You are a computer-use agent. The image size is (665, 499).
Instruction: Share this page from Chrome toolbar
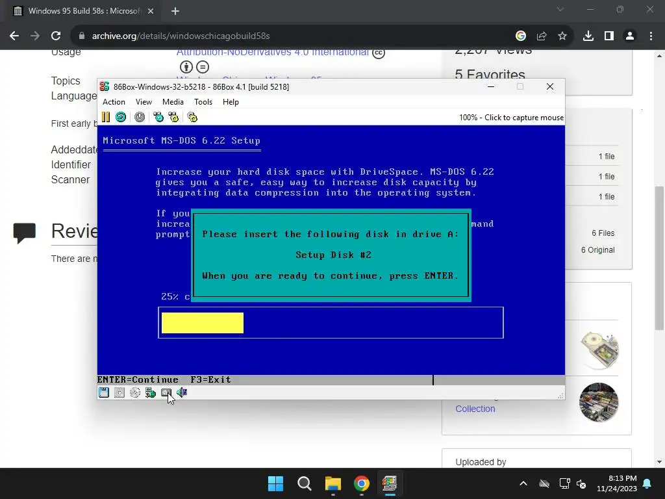[542, 36]
